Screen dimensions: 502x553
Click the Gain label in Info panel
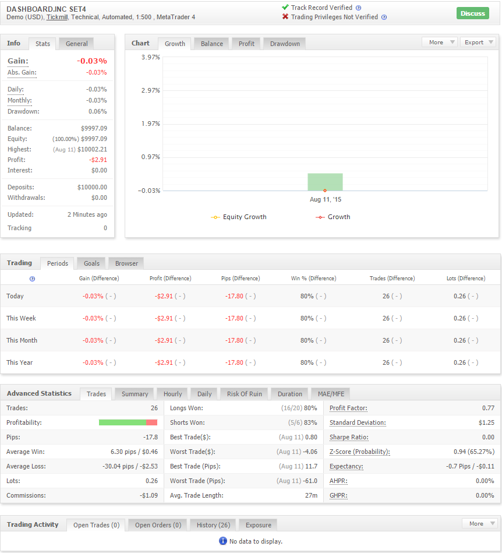(x=18, y=61)
